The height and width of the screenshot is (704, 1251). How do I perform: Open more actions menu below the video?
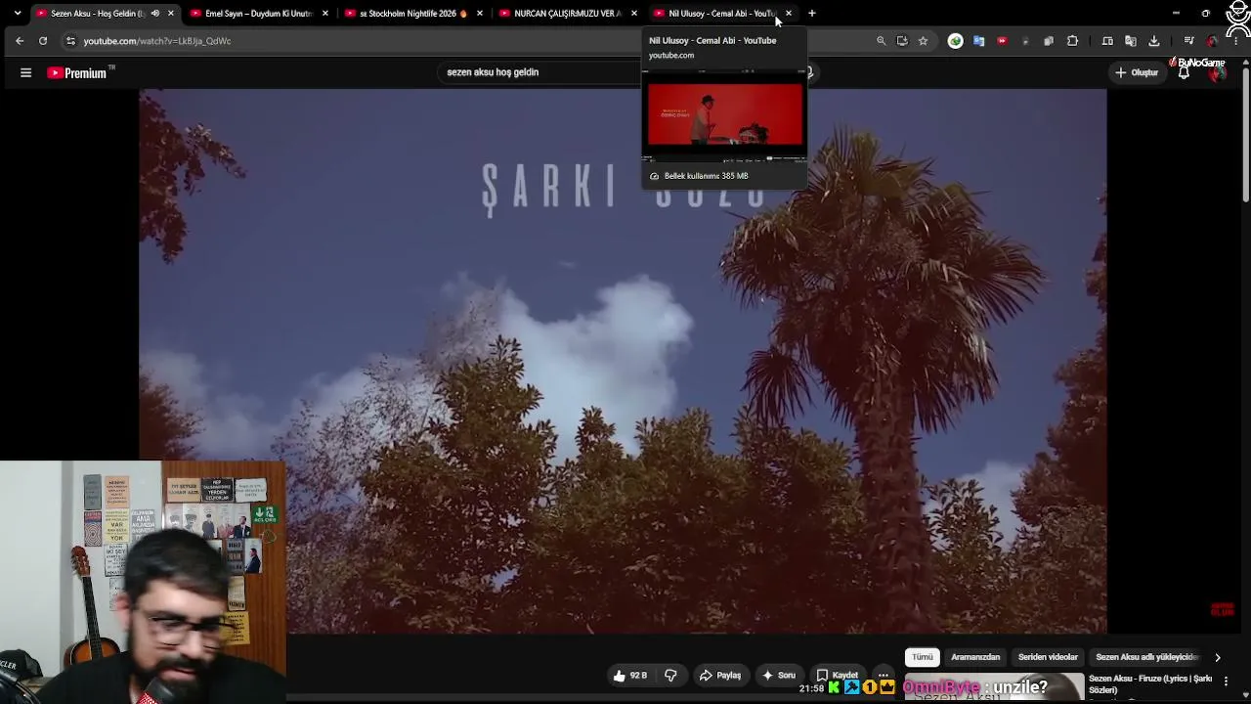tap(884, 676)
